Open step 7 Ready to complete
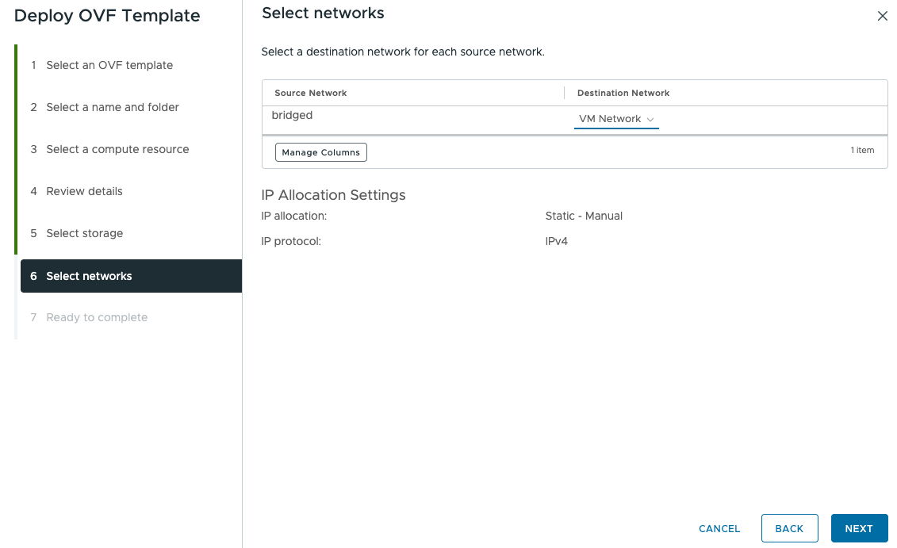The height and width of the screenshot is (548, 897). tap(97, 316)
